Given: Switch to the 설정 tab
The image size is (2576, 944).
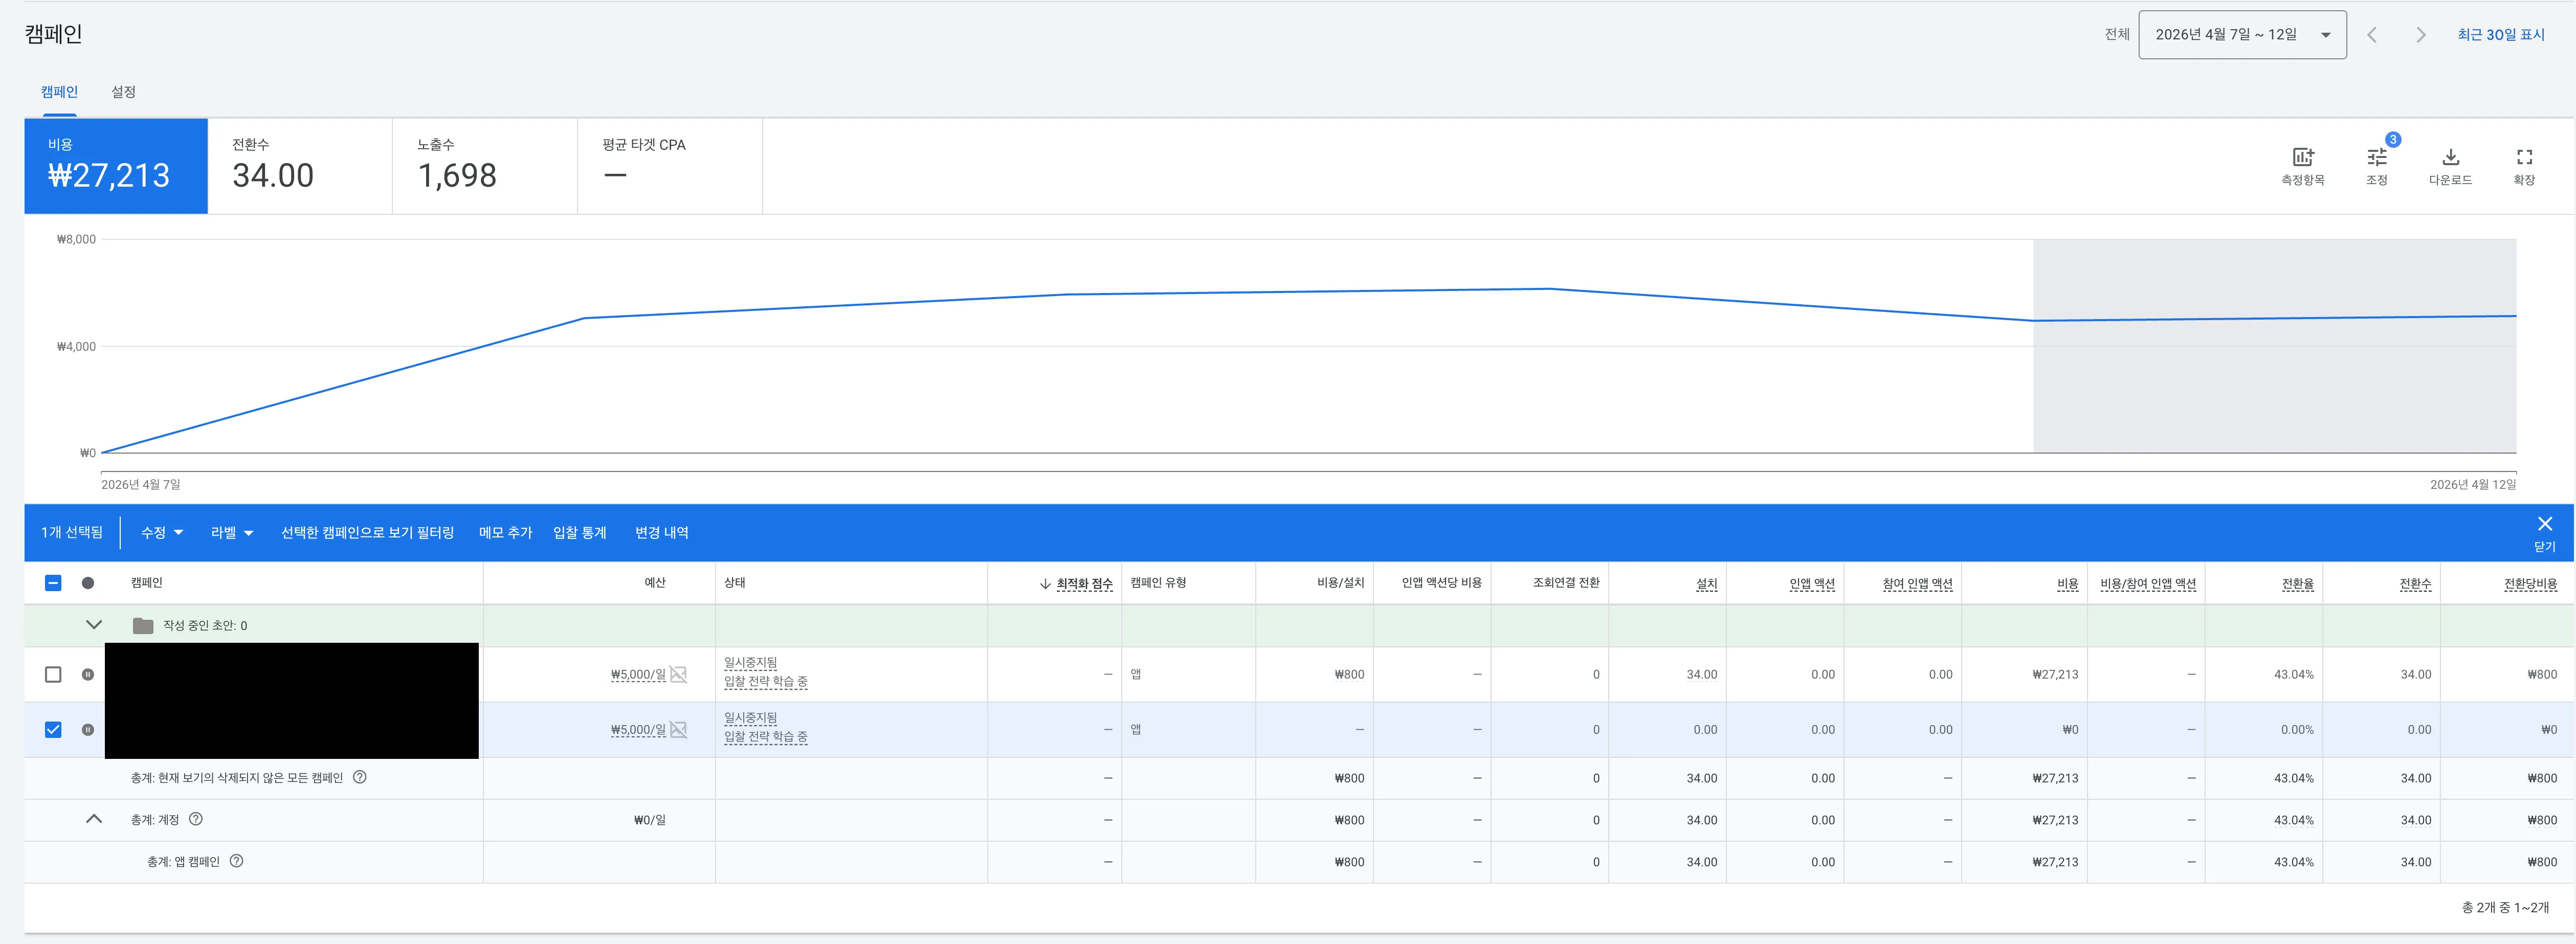Looking at the screenshot, I should 123,92.
